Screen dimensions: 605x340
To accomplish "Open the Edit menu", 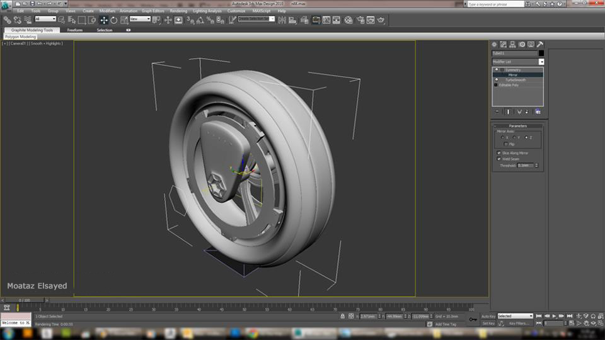I will 20,11.
